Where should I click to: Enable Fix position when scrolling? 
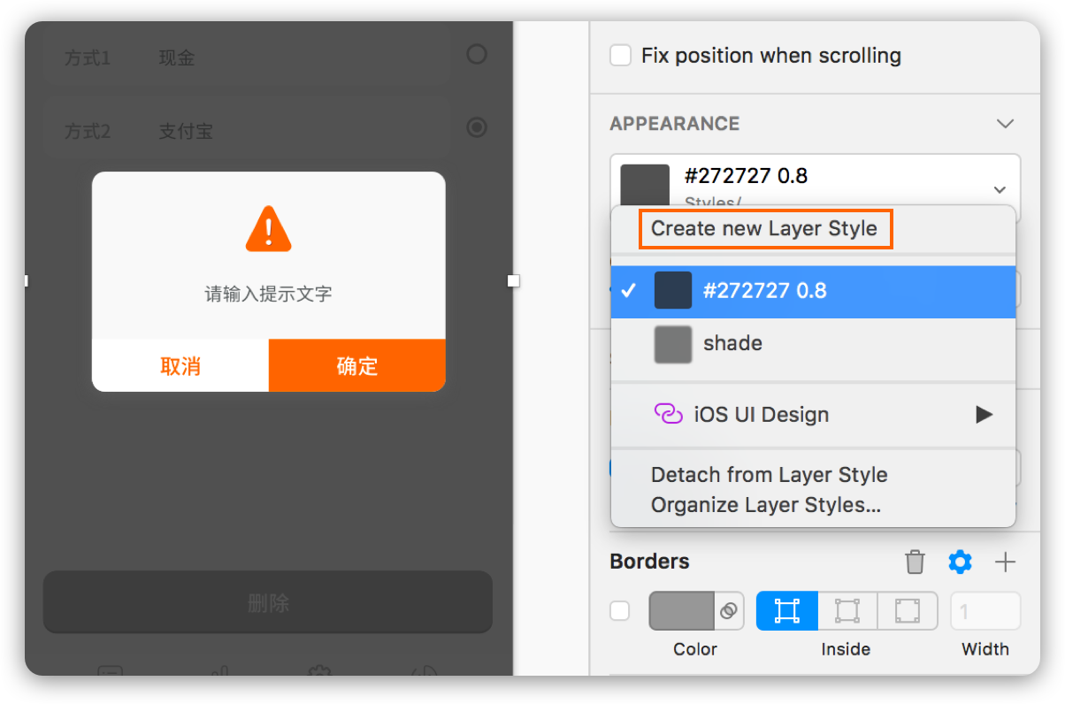click(x=621, y=56)
